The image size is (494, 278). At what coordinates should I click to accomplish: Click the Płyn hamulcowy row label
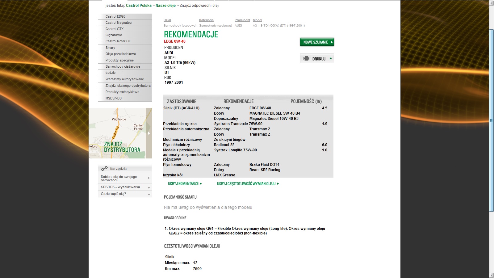click(x=177, y=165)
